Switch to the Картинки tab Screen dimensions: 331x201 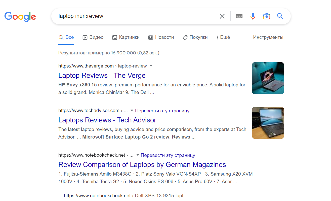point(126,37)
